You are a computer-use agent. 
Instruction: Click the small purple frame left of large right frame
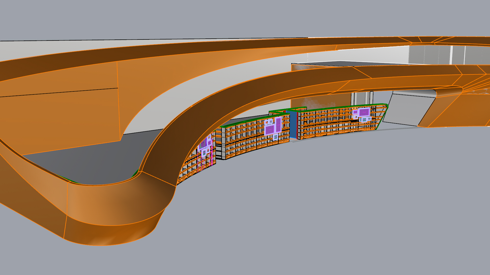(355, 112)
